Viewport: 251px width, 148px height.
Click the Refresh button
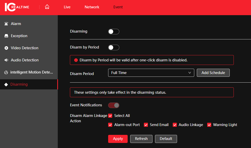(x=141, y=139)
